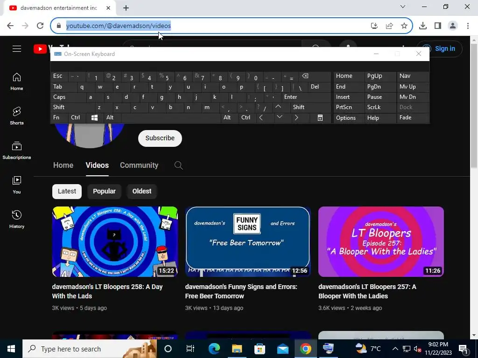
Task: Toggle left Alt key on on-screen keyboard
Action: point(112,117)
